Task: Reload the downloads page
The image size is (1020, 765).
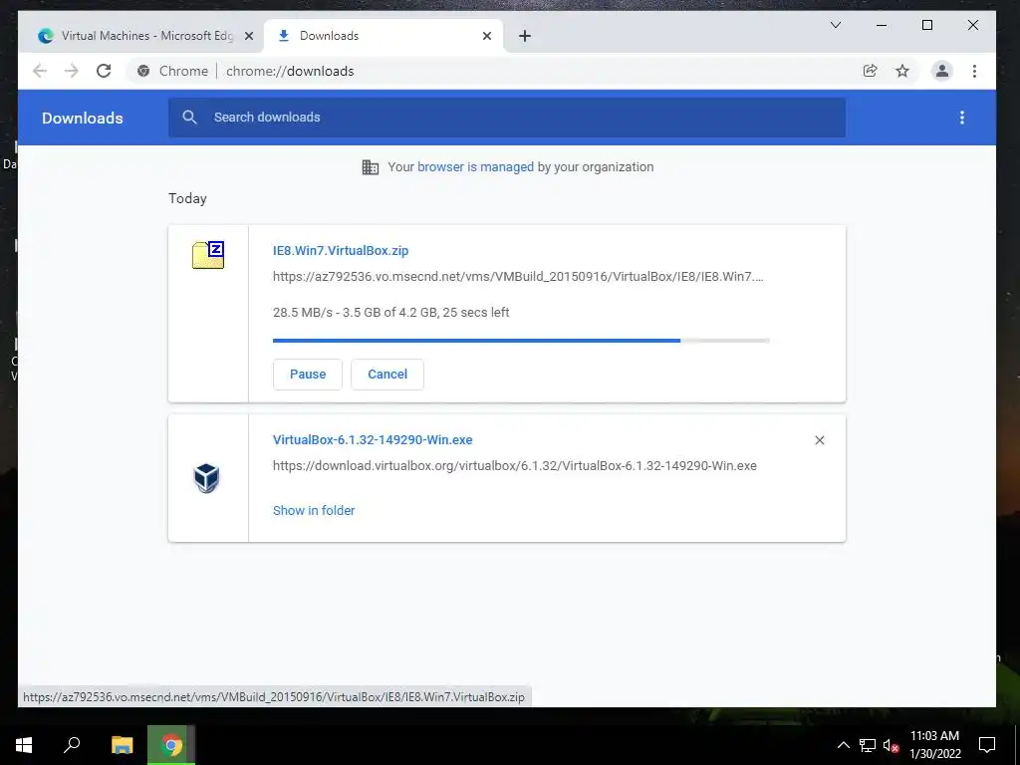Action: (x=104, y=71)
